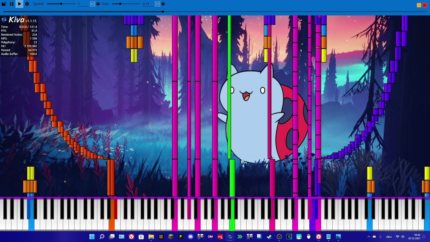
Task: Open the volume tray icon
Action: click(403, 237)
